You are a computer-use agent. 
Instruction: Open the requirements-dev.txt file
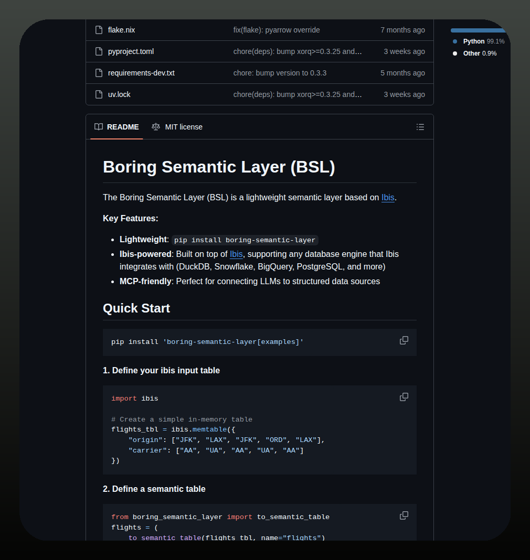141,73
